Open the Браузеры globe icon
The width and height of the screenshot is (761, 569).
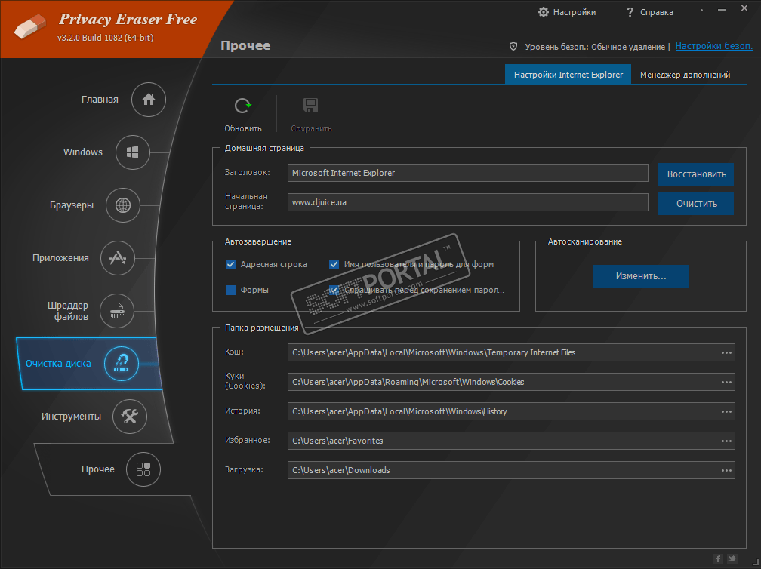(x=123, y=205)
